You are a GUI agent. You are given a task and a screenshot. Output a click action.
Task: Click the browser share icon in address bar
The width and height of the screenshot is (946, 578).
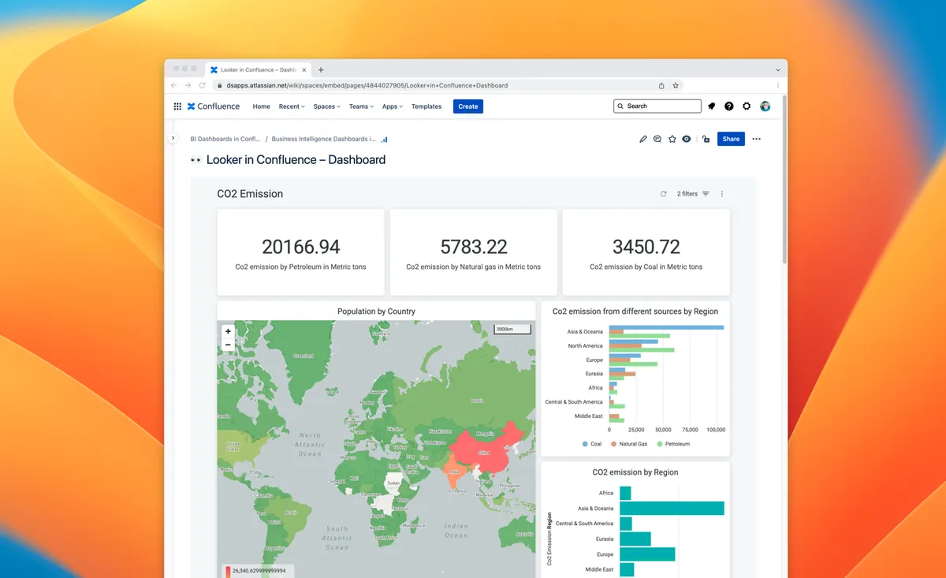point(661,85)
